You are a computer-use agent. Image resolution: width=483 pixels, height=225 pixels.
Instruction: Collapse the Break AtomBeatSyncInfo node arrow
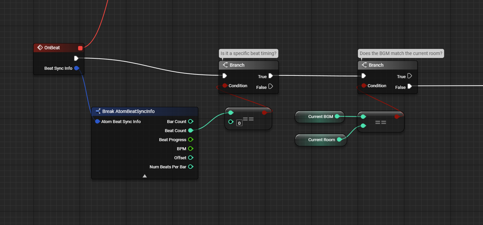(x=144, y=176)
